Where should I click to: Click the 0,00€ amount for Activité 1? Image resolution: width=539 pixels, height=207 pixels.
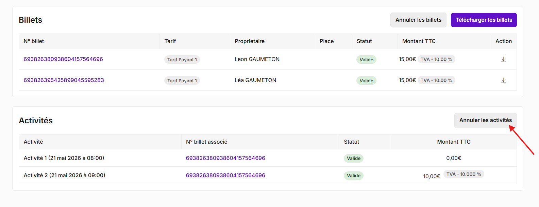point(454,158)
